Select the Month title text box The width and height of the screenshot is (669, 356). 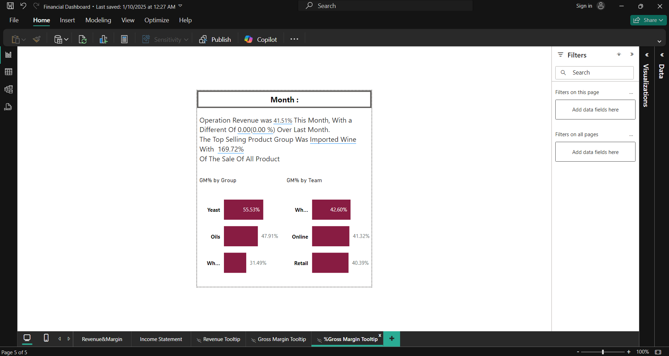click(x=284, y=100)
